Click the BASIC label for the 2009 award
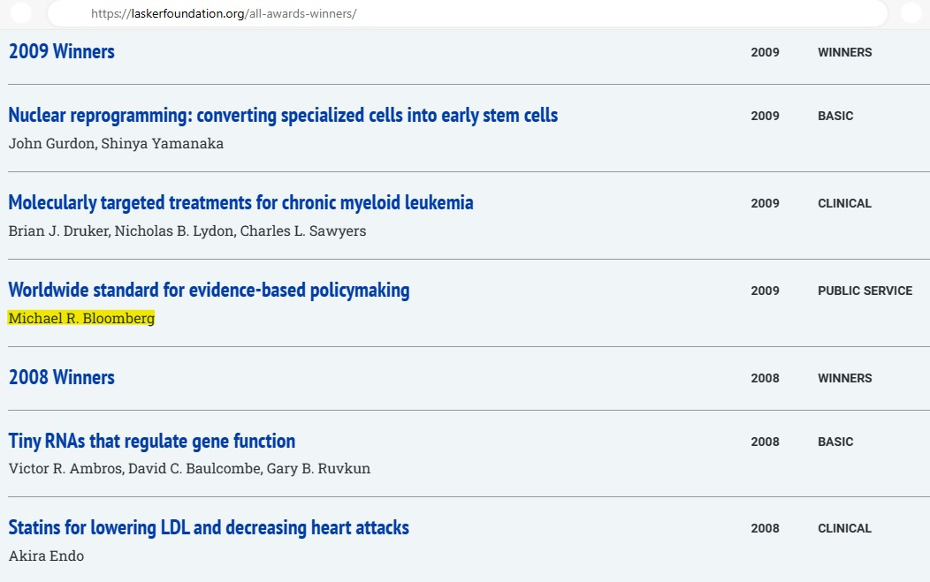Image resolution: width=930 pixels, height=582 pixels. tap(835, 116)
